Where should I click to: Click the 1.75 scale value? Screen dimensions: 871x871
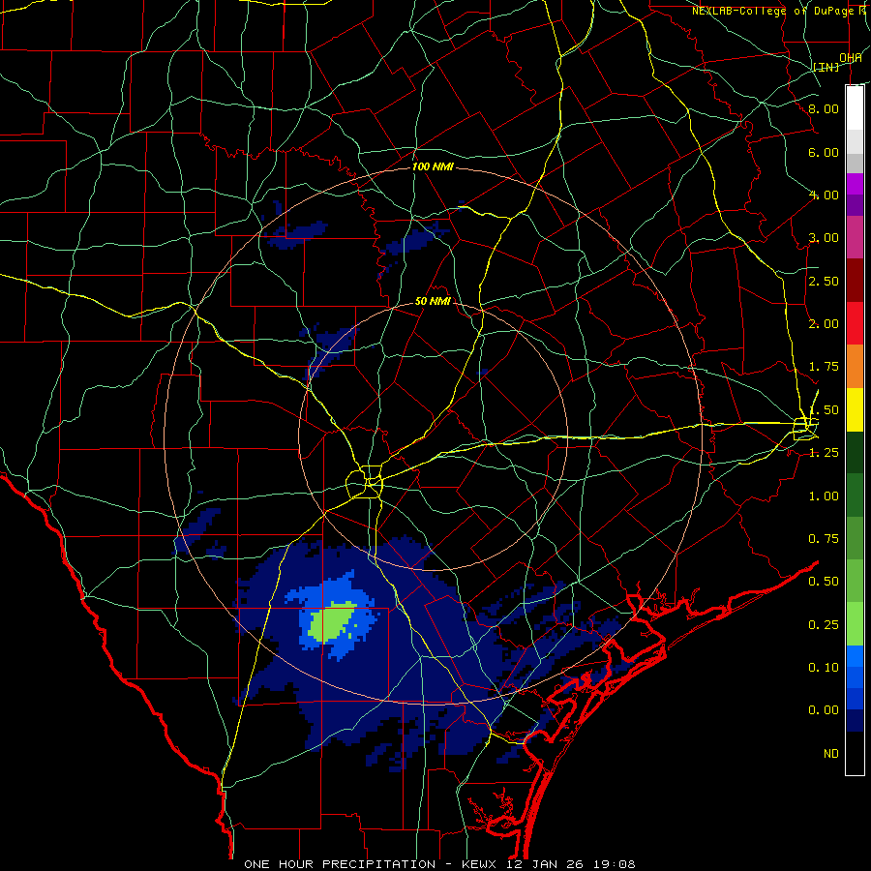click(x=824, y=367)
